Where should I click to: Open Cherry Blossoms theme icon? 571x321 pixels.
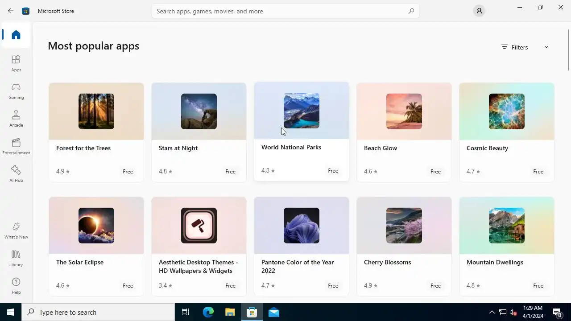pyautogui.click(x=404, y=226)
